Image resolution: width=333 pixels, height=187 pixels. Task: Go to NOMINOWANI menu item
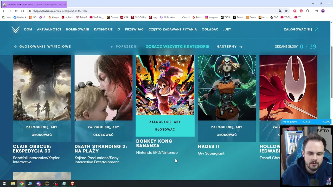pos(78,29)
